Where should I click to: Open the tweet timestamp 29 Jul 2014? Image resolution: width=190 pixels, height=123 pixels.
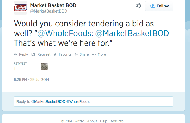point(31,79)
